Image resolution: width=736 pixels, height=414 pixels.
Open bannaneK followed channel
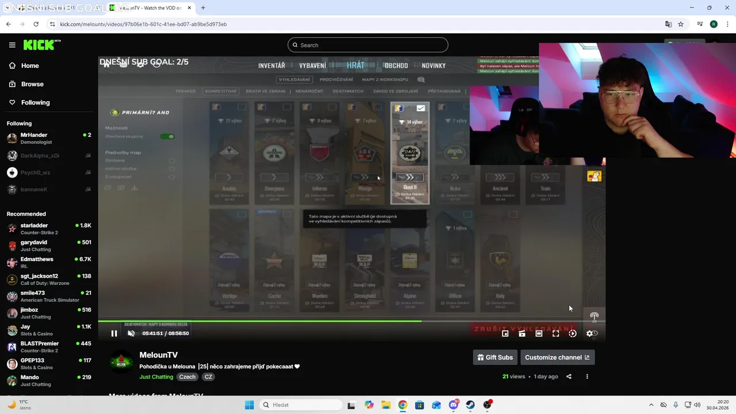[49, 189]
